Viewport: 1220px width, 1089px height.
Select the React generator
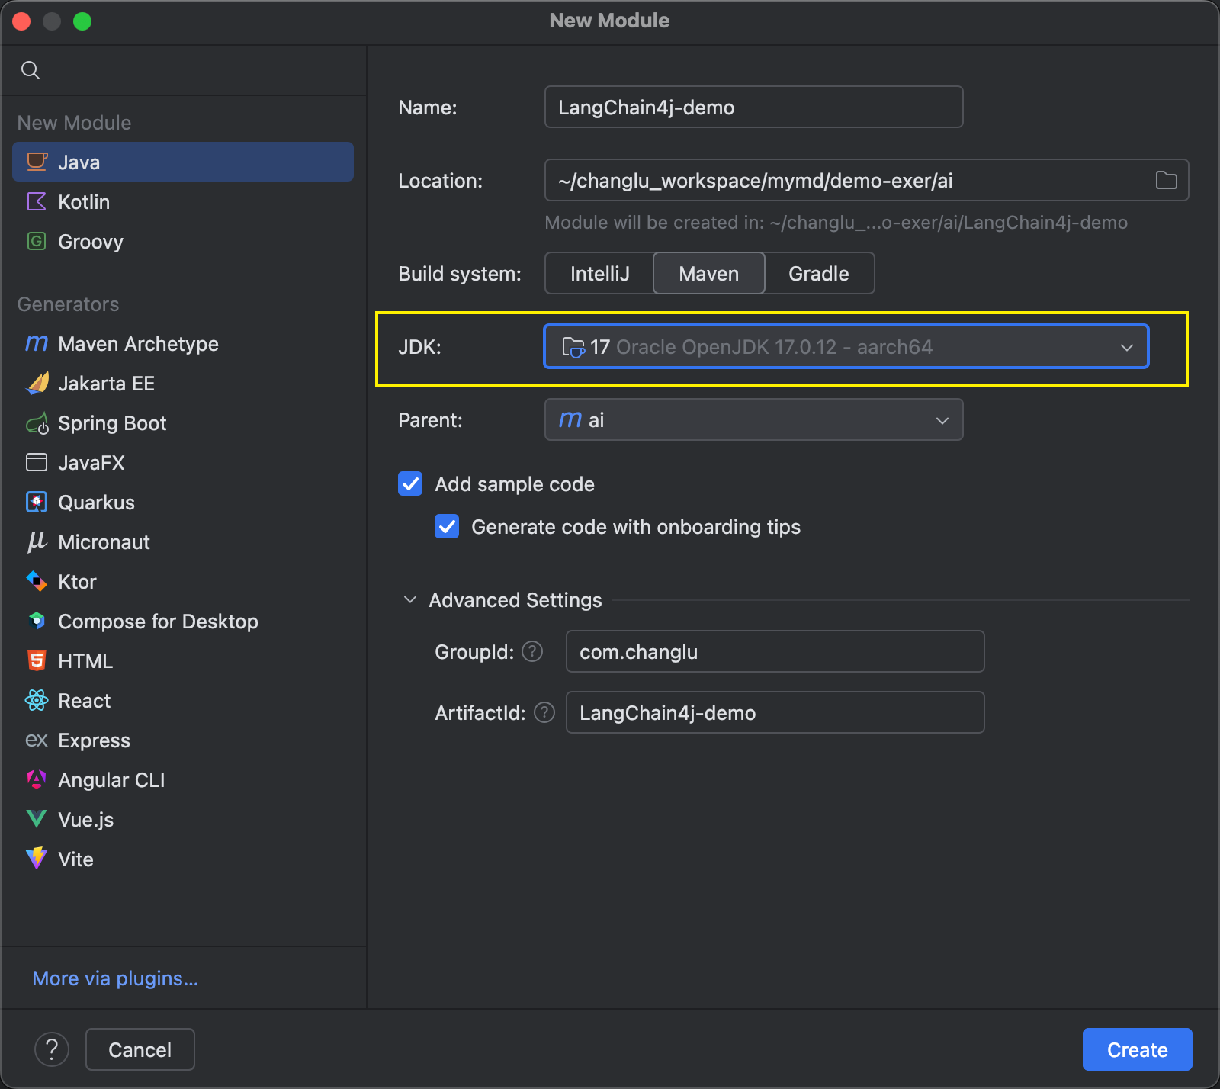(183, 700)
